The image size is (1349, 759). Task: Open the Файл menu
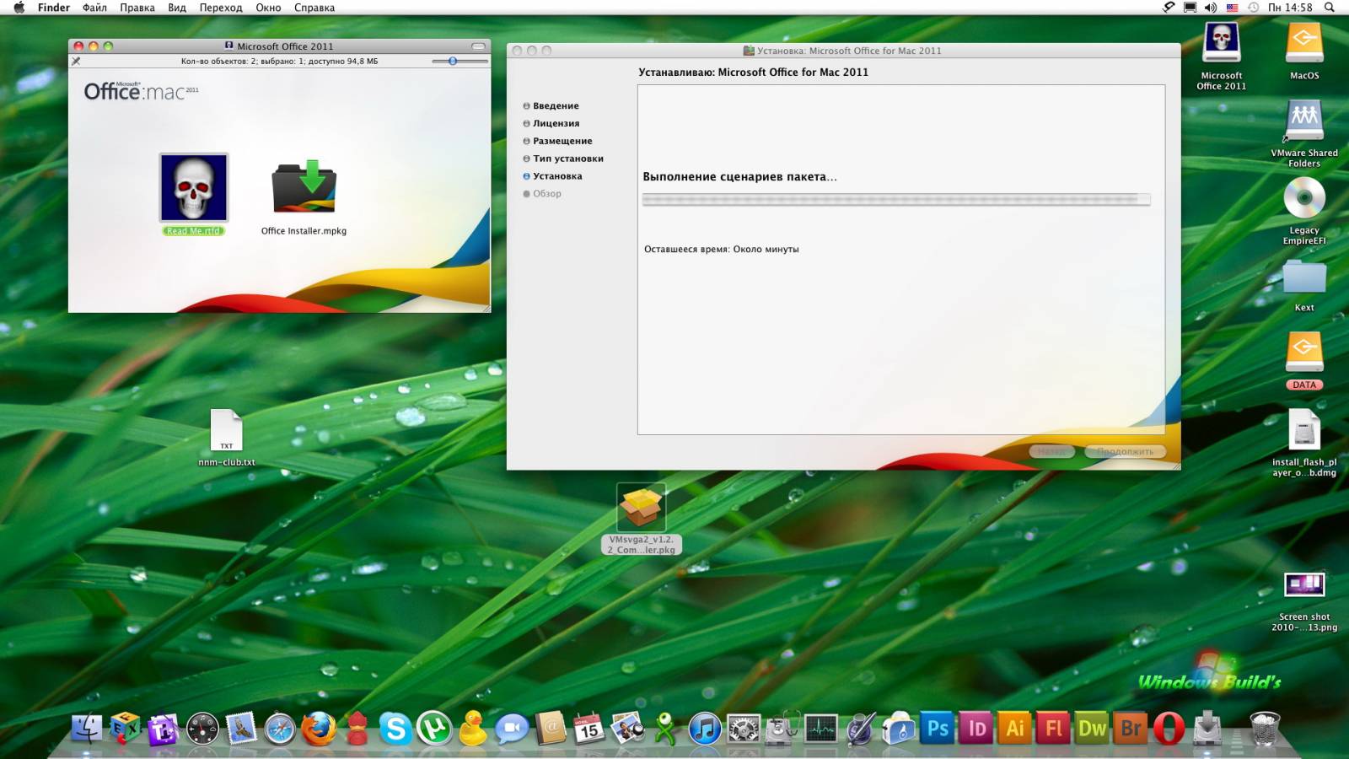(x=94, y=8)
